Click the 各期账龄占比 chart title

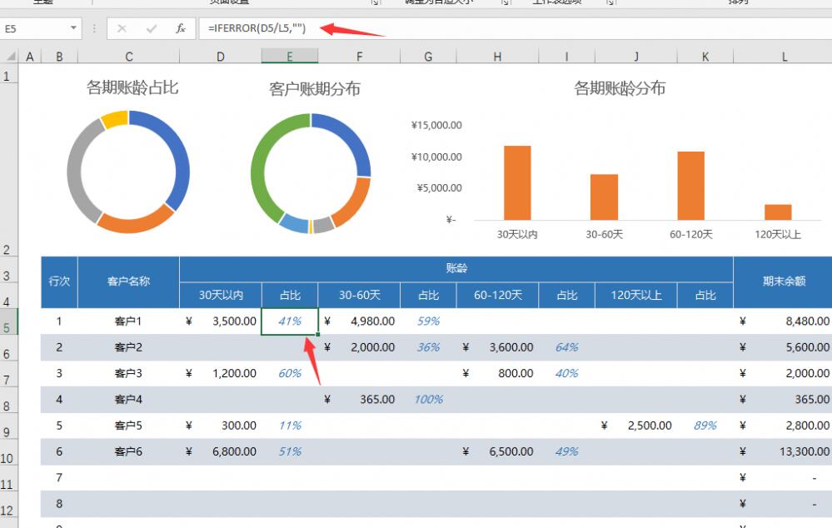[x=132, y=87]
